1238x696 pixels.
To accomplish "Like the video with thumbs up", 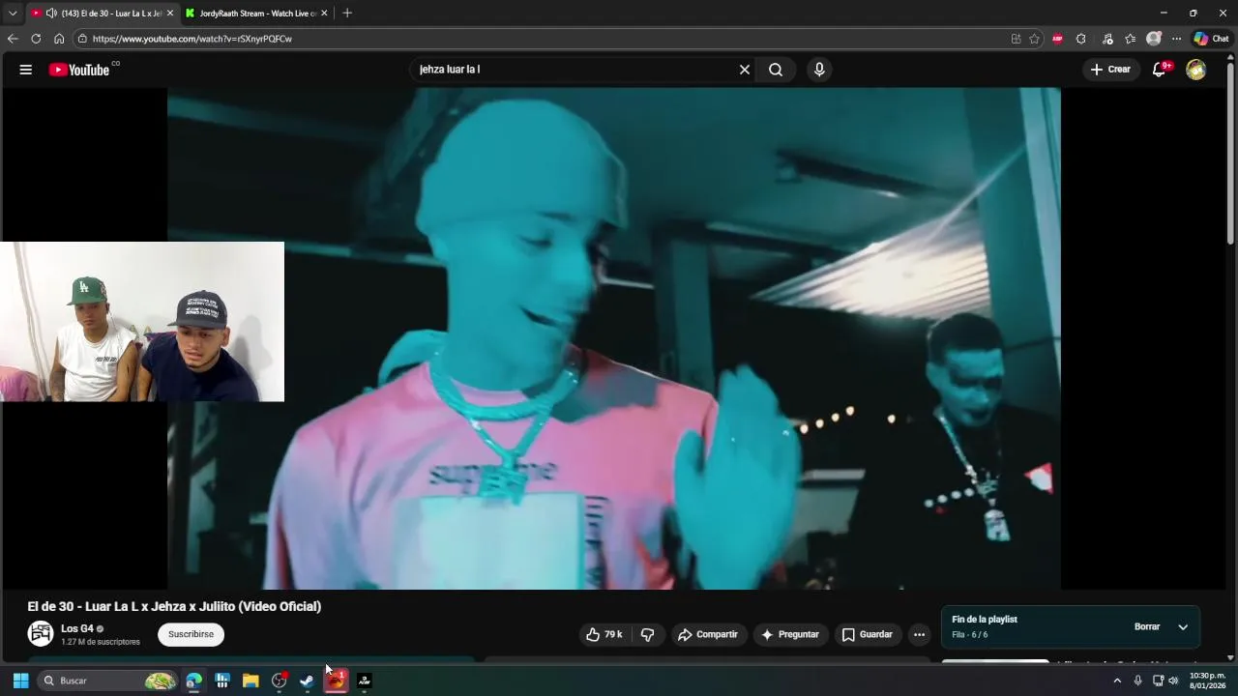I will pyautogui.click(x=604, y=634).
